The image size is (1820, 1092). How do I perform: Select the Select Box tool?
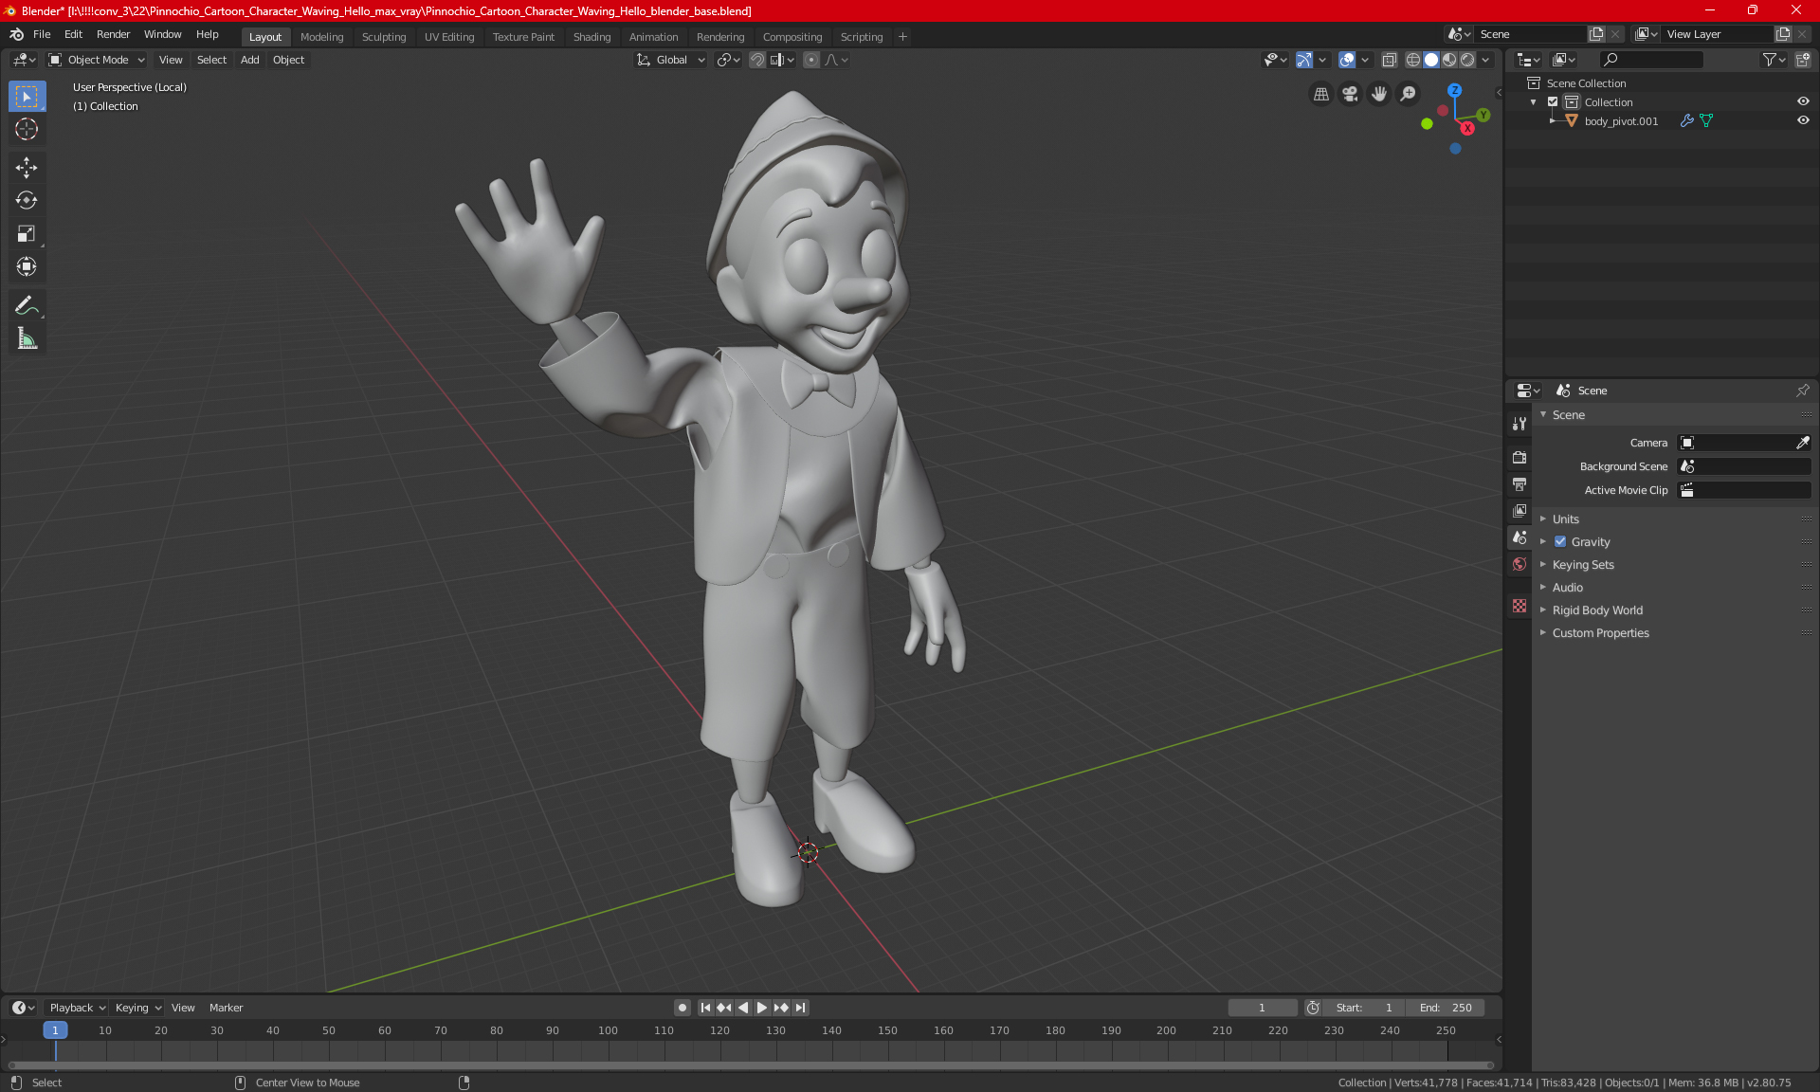(x=27, y=96)
